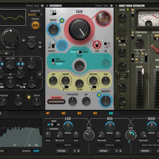Click the round collapse arrow in left module
This screenshot has width=159, height=159.
point(40,74)
